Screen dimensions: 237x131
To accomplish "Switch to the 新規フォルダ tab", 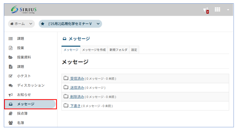I will pos(118,50).
